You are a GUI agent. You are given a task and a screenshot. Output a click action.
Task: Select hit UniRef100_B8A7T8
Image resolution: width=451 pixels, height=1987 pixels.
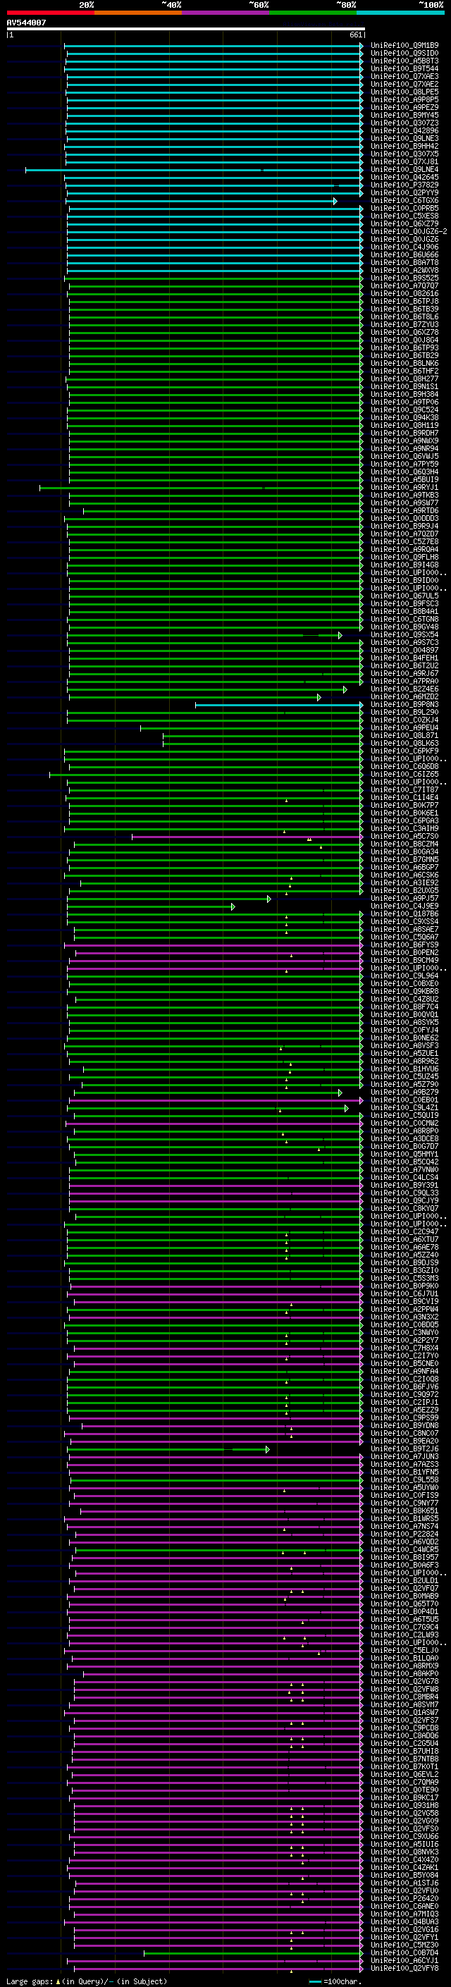(x=404, y=263)
